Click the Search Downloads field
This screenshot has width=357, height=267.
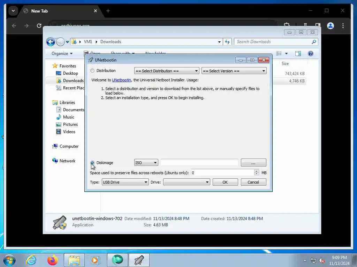(273, 42)
